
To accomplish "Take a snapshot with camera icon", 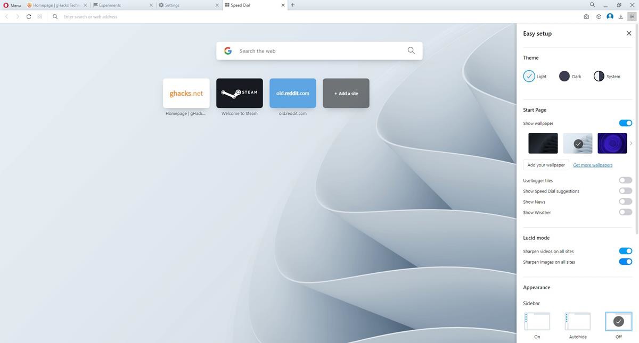I will tap(586, 16).
